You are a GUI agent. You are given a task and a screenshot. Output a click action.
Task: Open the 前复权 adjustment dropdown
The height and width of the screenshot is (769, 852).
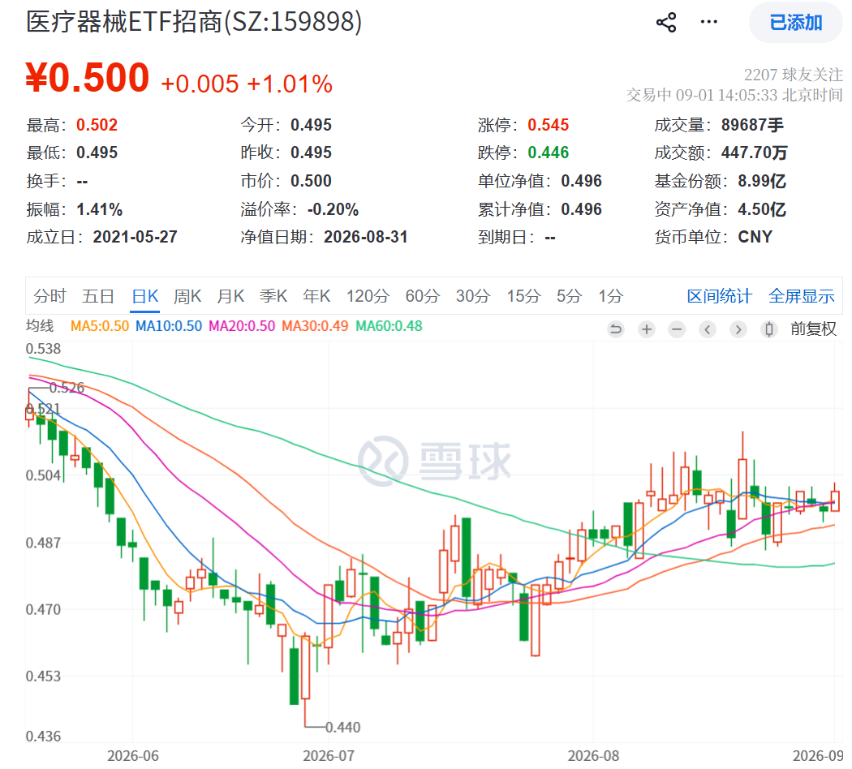(813, 329)
